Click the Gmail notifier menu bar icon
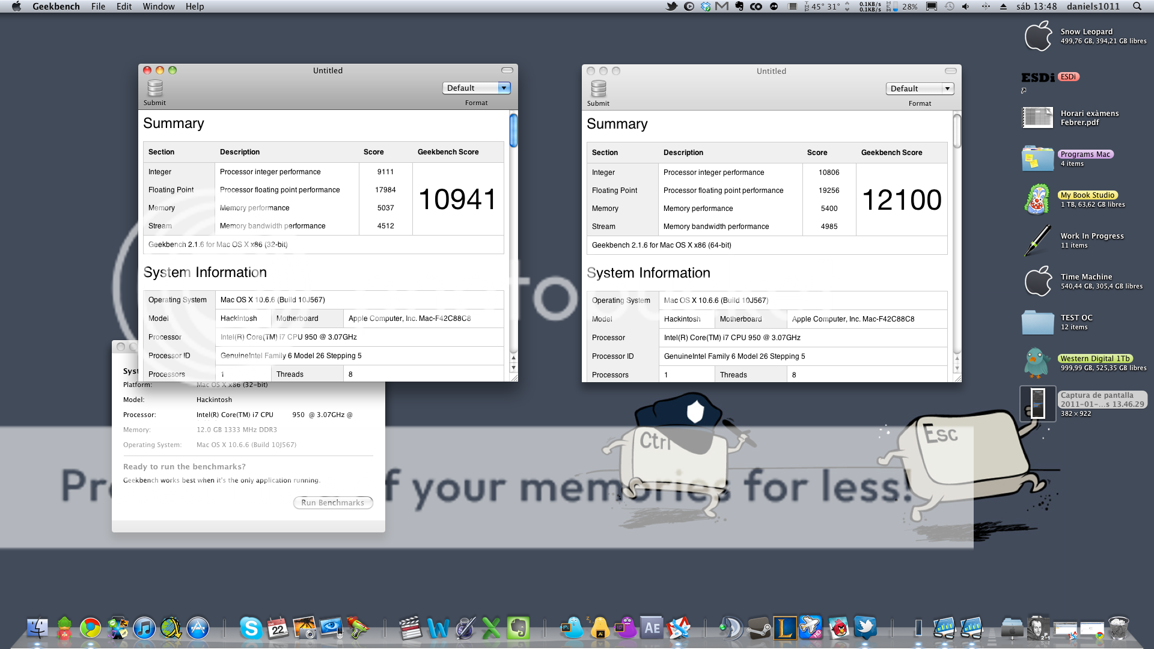 click(x=722, y=6)
